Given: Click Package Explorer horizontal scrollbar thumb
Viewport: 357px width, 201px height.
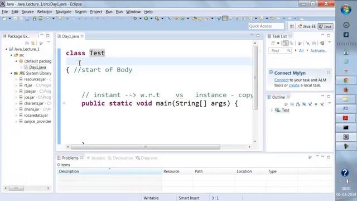Looking at the screenshot, I should [x=16, y=188].
